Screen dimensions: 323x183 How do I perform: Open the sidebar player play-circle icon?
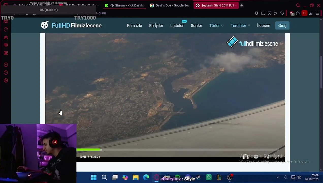pos(6,65)
